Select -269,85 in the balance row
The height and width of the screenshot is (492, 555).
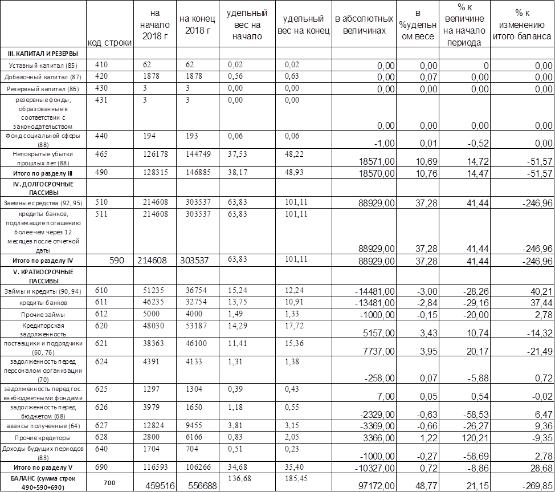coord(522,482)
